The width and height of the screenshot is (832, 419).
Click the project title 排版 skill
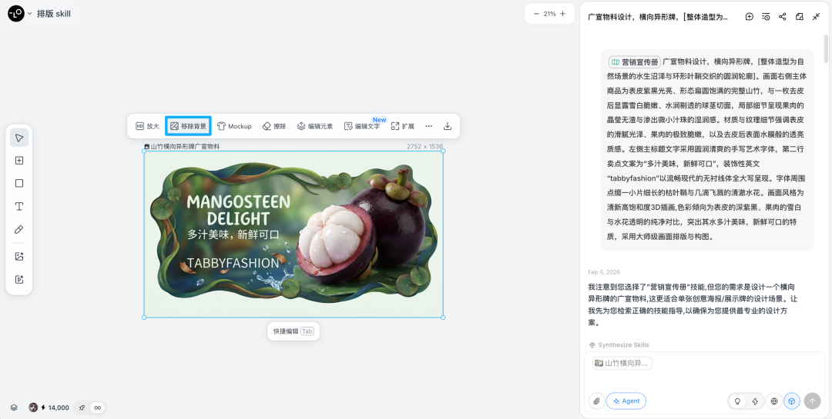coord(54,14)
